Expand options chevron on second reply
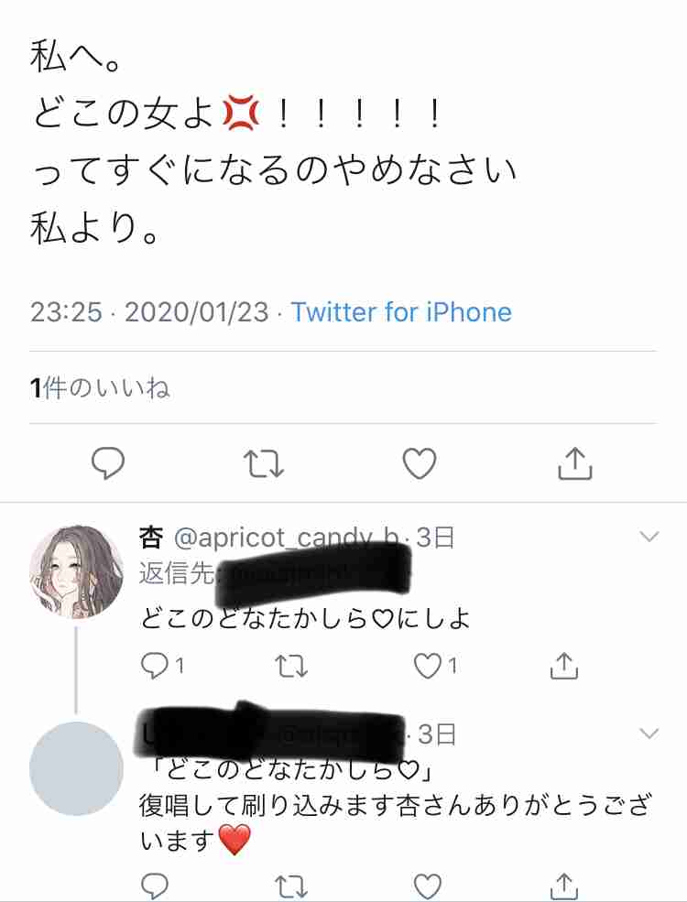The width and height of the screenshot is (687, 902). click(649, 734)
